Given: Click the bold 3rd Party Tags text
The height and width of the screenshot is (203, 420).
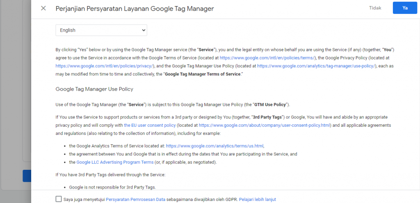Looking at the screenshot, I should [x=268, y=117].
